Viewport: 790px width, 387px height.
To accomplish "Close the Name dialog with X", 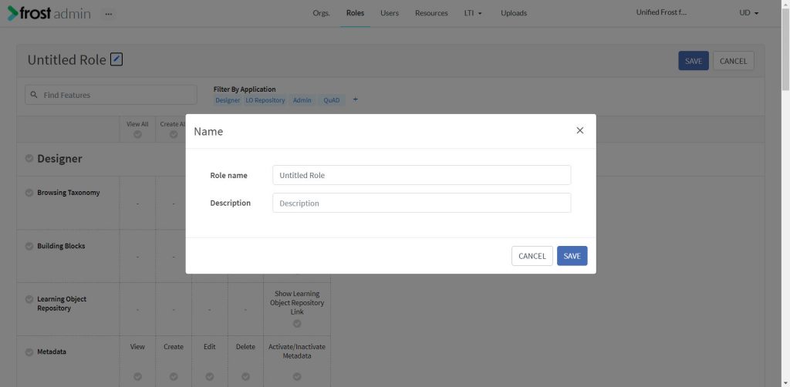I will 580,130.
